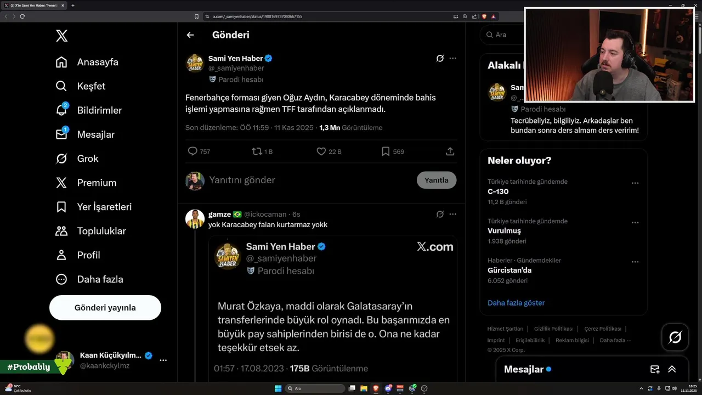Show hidden system tray icons
Image resolution: width=702 pixels, height=395 pixels.
(641, 388)
